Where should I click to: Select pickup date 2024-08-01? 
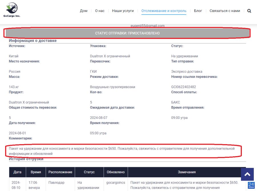click(x=17, y=133)
